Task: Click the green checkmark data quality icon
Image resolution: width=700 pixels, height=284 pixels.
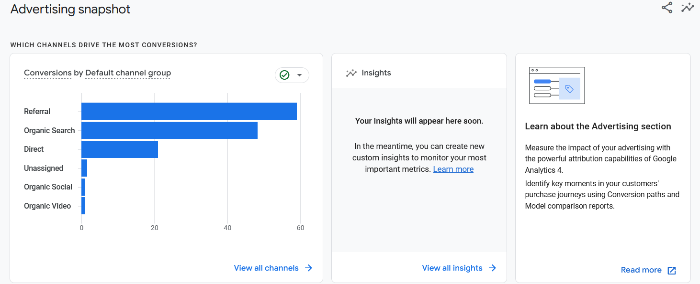Action: 284,75
